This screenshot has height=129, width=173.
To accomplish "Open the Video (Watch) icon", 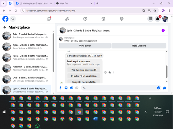I will [x=85, y=19].
